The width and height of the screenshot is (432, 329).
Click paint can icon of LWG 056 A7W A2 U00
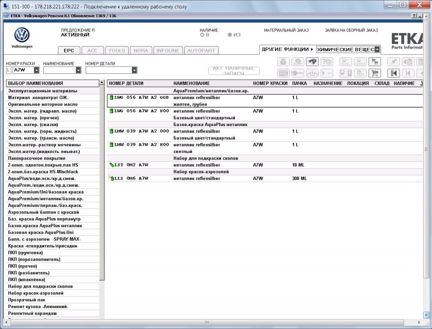111,111
